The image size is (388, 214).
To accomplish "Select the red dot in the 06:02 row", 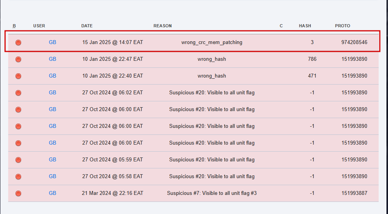I will [18, 93].
